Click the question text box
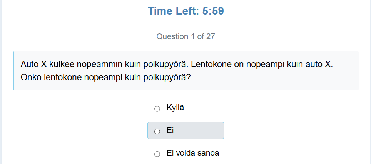 [185, 71]
